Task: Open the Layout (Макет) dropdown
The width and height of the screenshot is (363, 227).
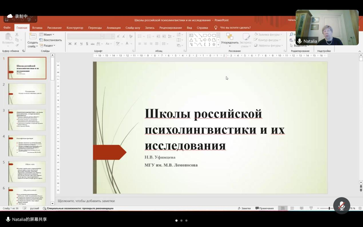Action: (x=47, y=35)
